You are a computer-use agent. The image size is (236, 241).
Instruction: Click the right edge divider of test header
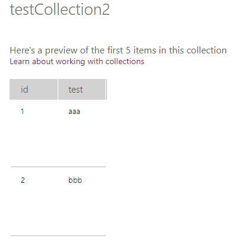pos(106,89)
